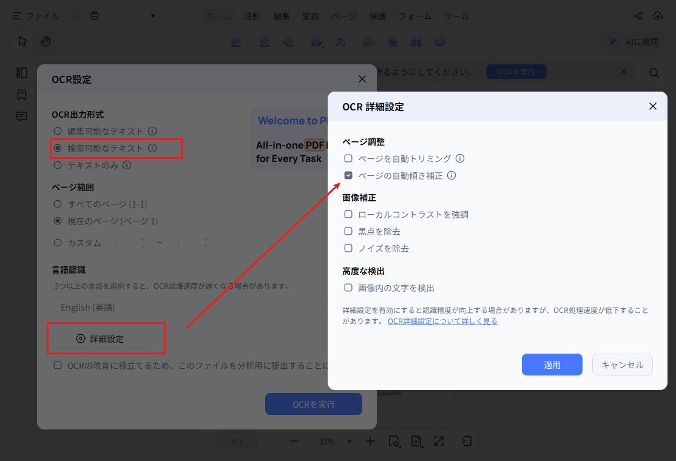The width and height of the screenshot is (676, 461).
Task: Open the page thumbnails sidebar panel
Action: click(22, 73)
